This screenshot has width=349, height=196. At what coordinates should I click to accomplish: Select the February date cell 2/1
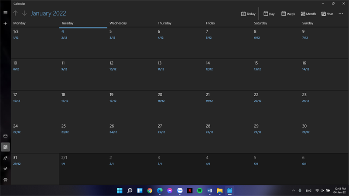[x=83, y=169]
